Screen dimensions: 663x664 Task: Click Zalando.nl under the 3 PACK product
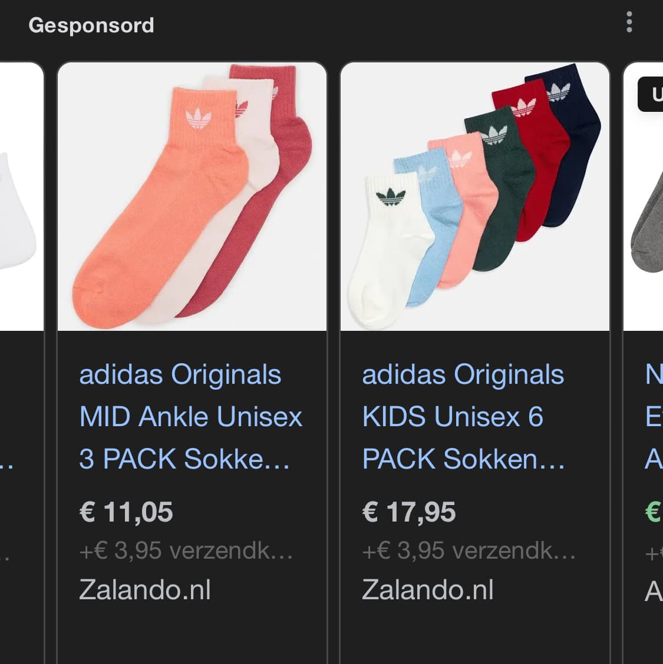tap(144, 589)
